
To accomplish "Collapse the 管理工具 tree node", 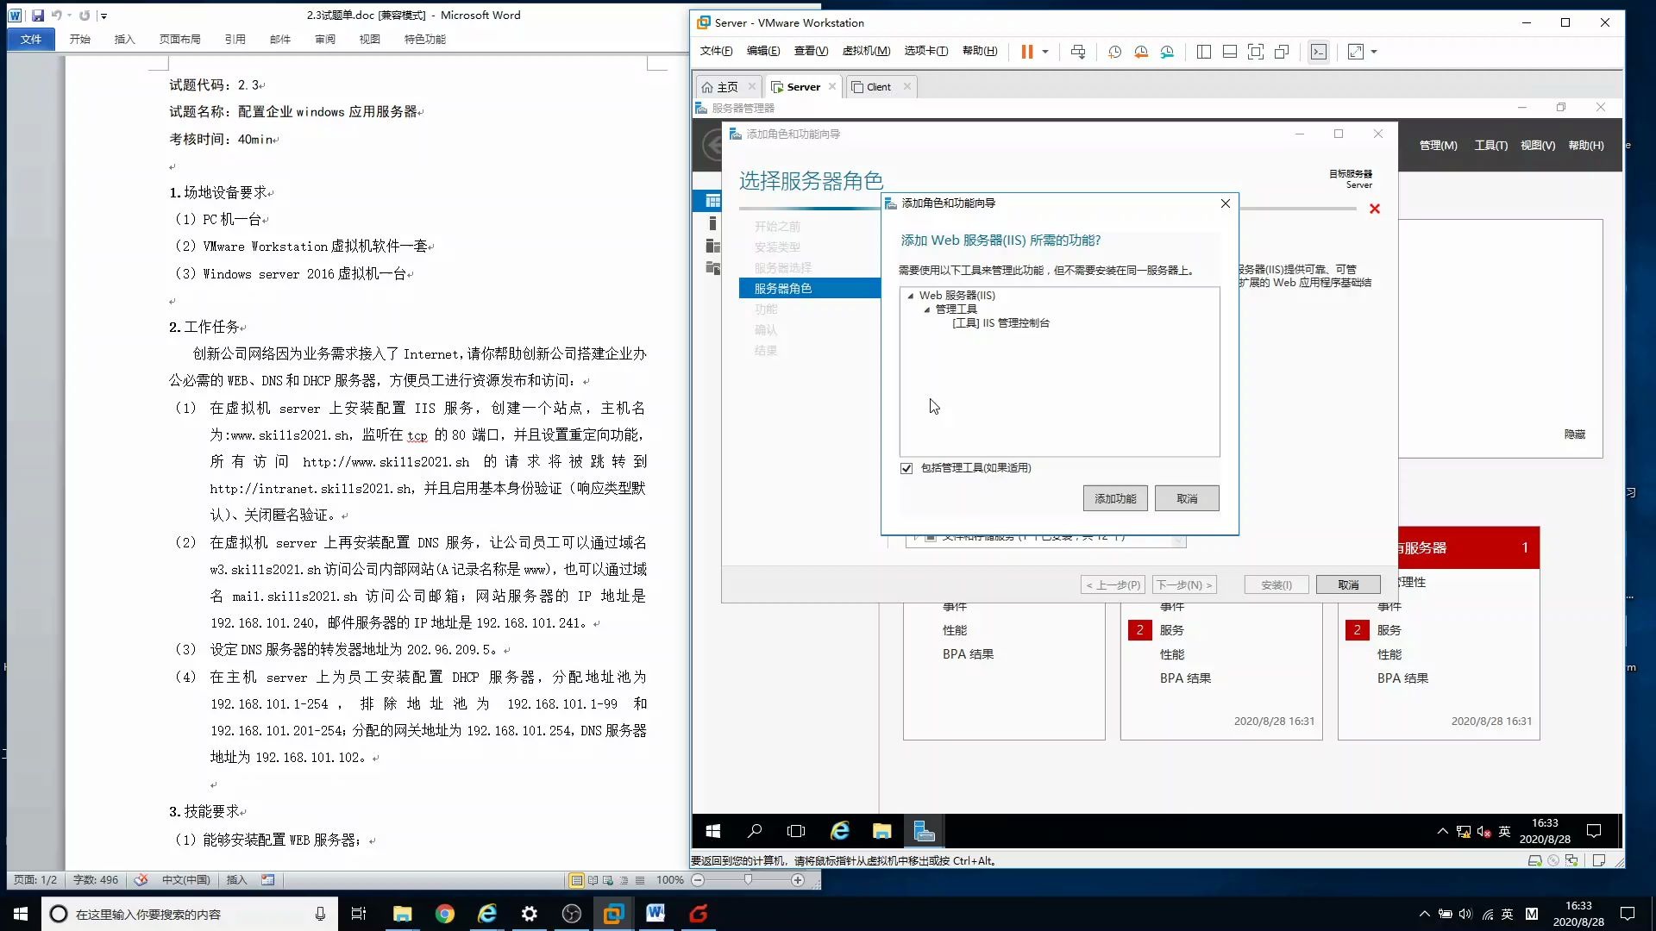I will [x=927, y=309].
